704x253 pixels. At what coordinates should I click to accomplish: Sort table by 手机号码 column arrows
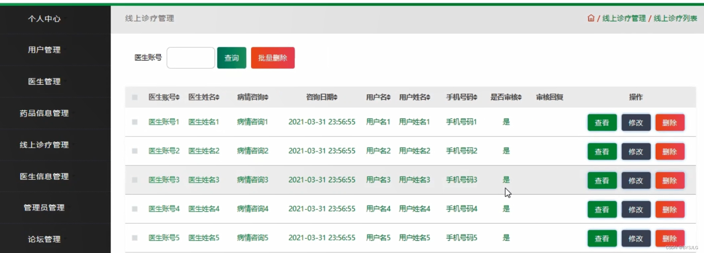click(475, 97)
